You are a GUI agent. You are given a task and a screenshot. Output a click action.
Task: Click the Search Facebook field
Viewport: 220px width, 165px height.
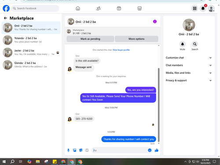35,8
